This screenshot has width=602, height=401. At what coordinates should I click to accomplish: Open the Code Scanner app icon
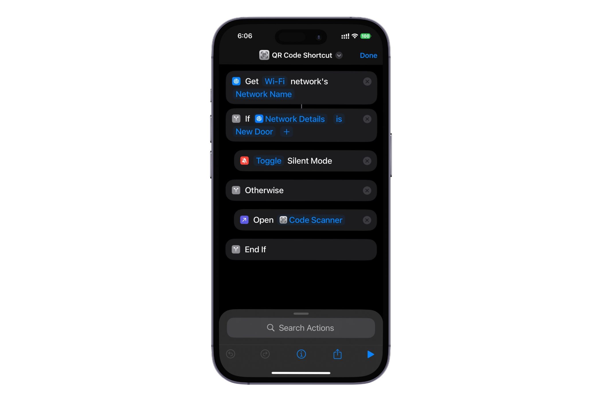(283, 220)
